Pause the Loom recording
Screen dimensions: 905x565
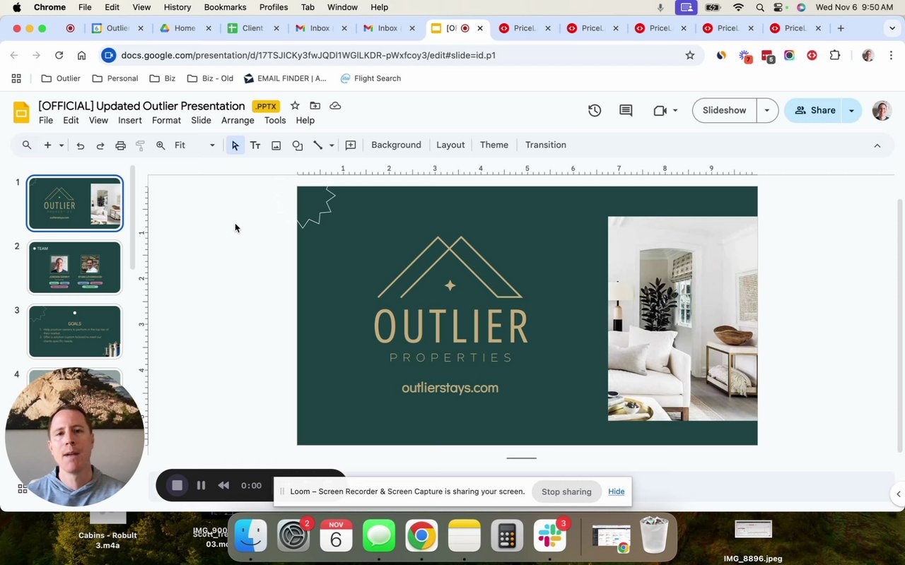(x=201, y=485)
